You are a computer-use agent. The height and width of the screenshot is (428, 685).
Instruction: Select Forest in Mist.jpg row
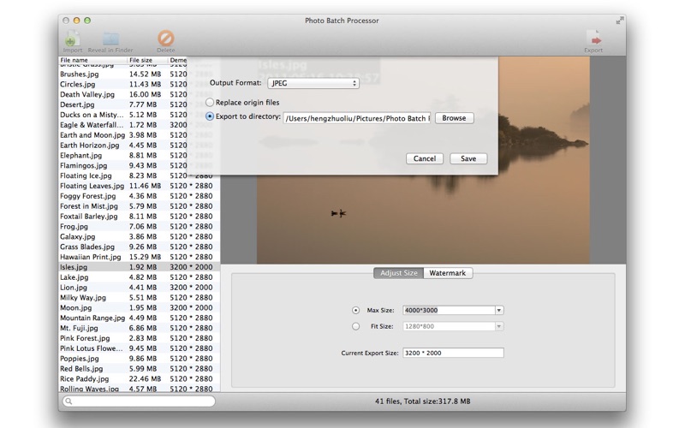tap(139, 206)
